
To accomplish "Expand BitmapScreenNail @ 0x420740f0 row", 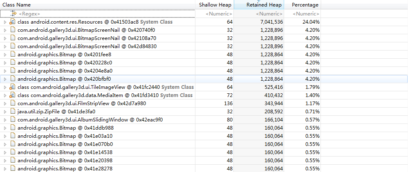I will (4, 30).
